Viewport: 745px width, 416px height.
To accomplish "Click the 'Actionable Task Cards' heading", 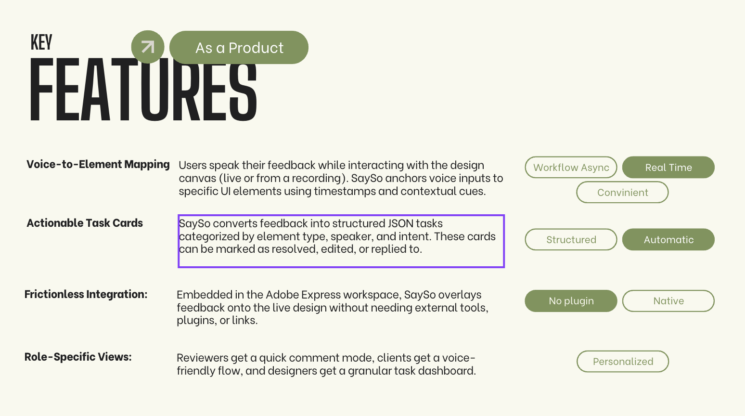I will click(x=85, y=223).
